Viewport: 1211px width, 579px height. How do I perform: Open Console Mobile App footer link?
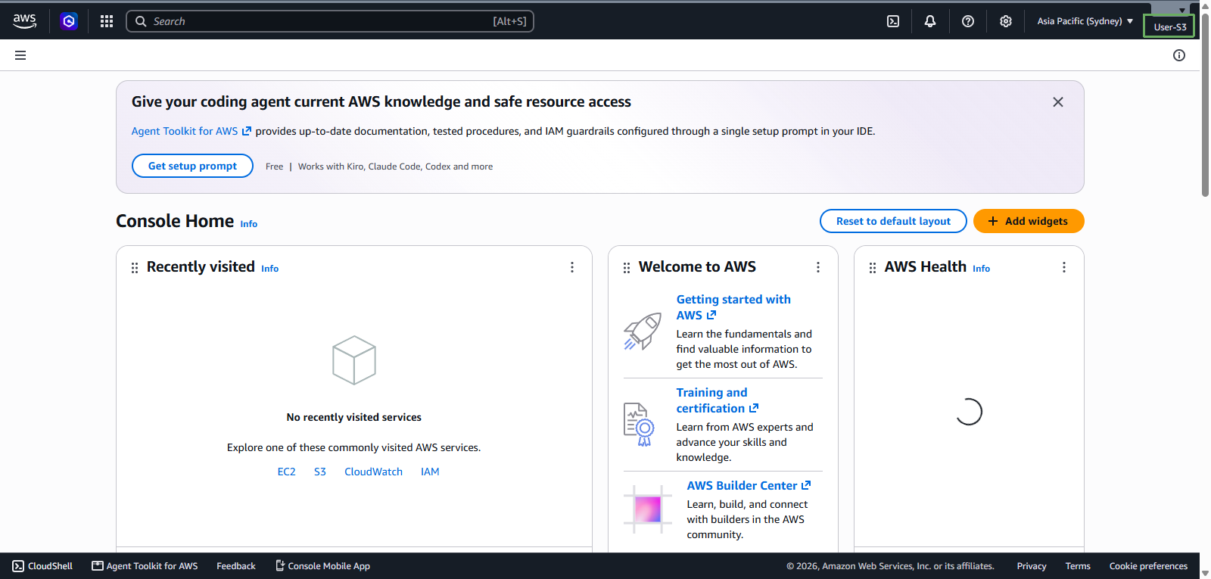322,566
